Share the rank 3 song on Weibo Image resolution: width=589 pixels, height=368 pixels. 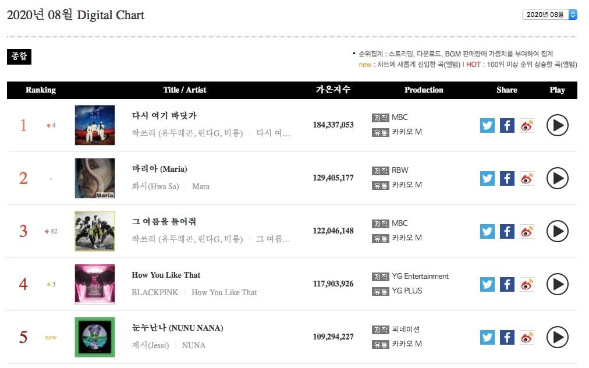click(527, 231)
